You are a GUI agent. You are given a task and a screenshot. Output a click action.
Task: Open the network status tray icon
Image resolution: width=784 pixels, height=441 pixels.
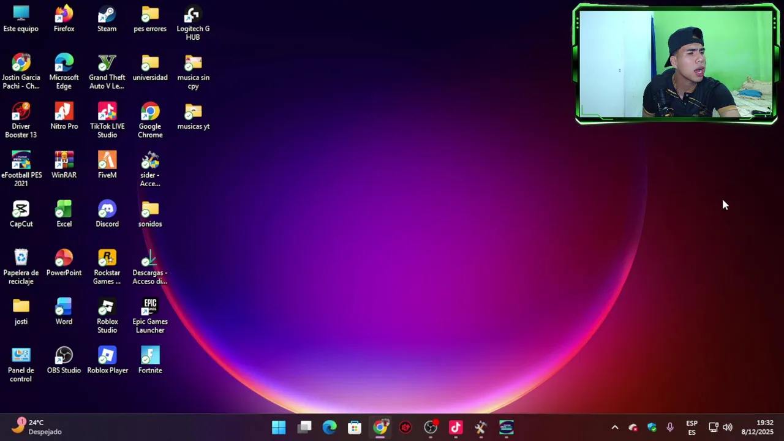[x=714, y=428]
